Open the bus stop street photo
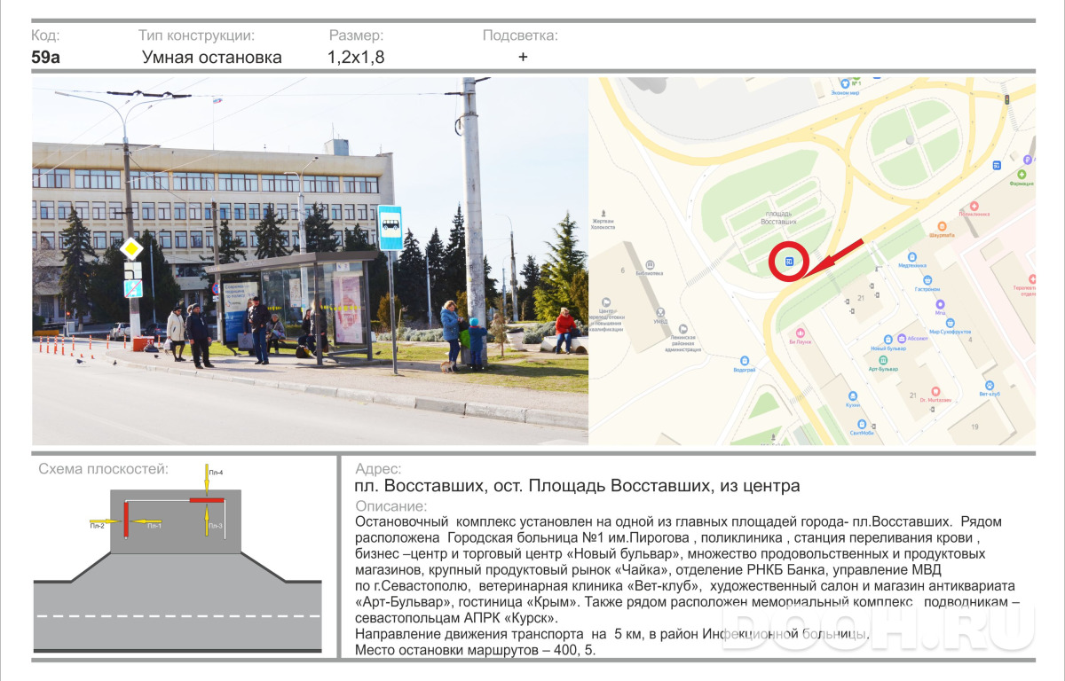 pyautogui.click(x=310, y=261)
